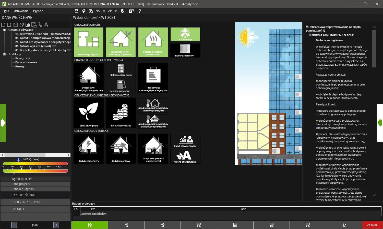This screenshot has height=229, width=383.
Task: Select temperature analysis for existing building
Action: [x=153, y=121]
